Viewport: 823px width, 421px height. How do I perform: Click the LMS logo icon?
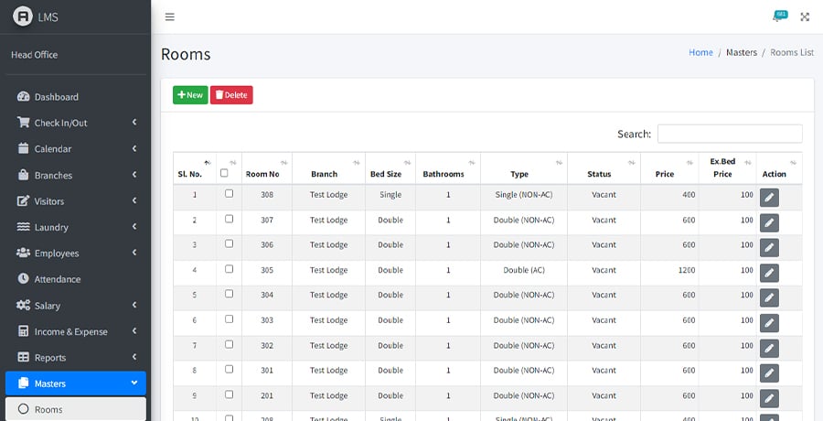(x=23, y=17)
